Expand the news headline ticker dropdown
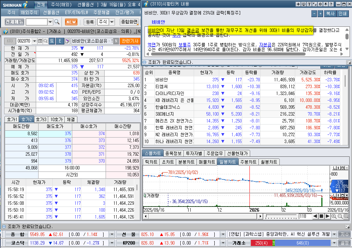The image size is (352, 248). click(334, 234)
